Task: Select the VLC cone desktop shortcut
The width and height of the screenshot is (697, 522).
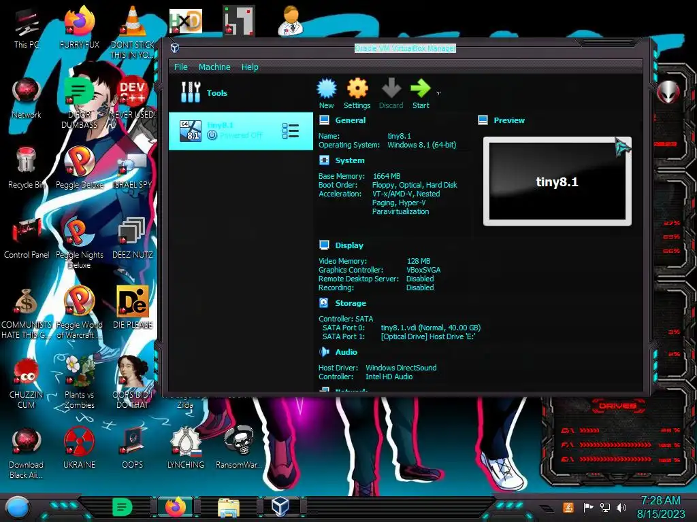Action: click(x=133, y=33)
